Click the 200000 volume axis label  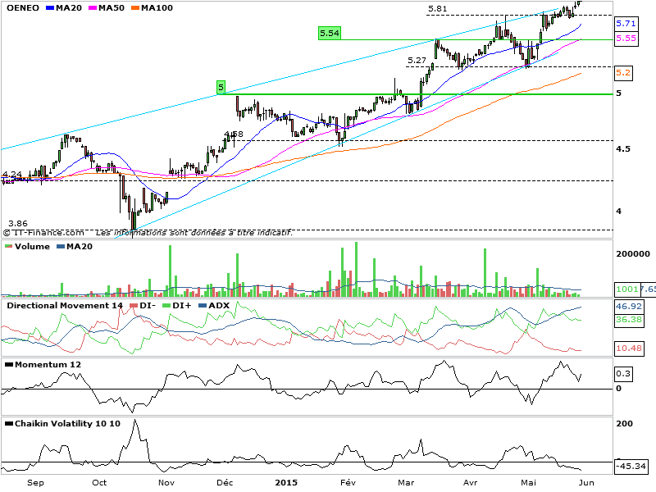point(633,254)
